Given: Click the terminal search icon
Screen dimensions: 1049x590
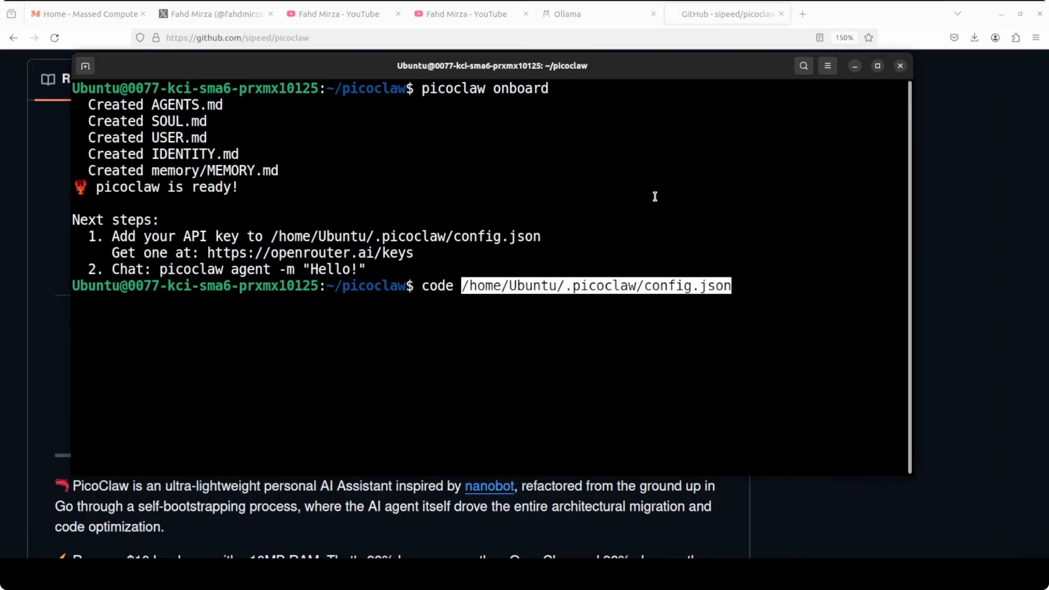Looking at the screenshot, I should pos(804,66).
